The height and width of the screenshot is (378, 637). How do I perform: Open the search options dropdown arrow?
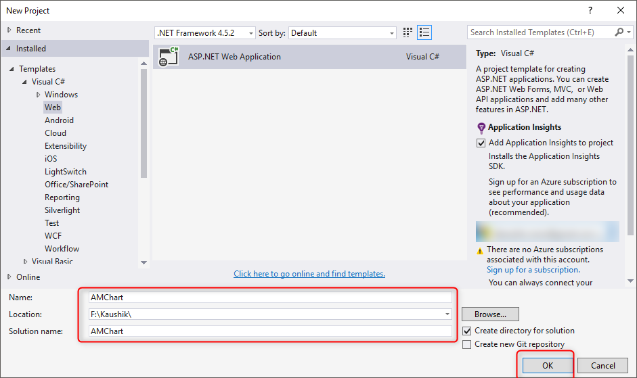(x=629, y=32)
